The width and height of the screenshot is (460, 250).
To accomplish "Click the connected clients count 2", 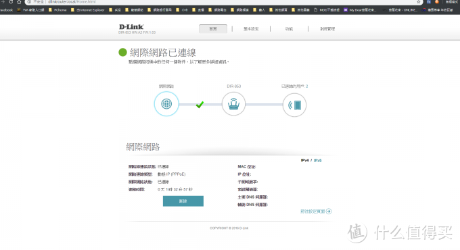I will point(307,86).
